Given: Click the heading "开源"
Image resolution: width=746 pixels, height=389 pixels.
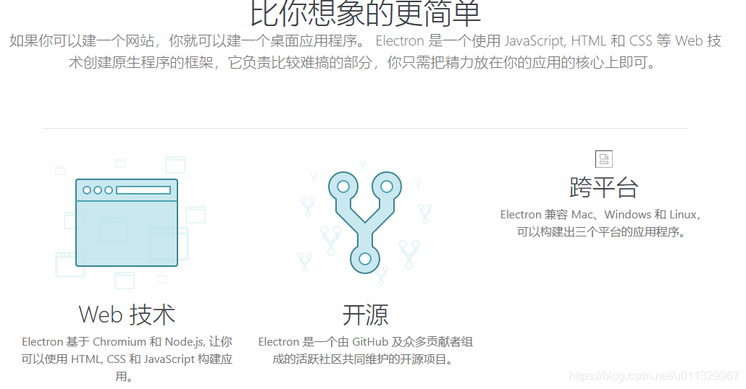Looking at the screenshot, I should [365, 315].
